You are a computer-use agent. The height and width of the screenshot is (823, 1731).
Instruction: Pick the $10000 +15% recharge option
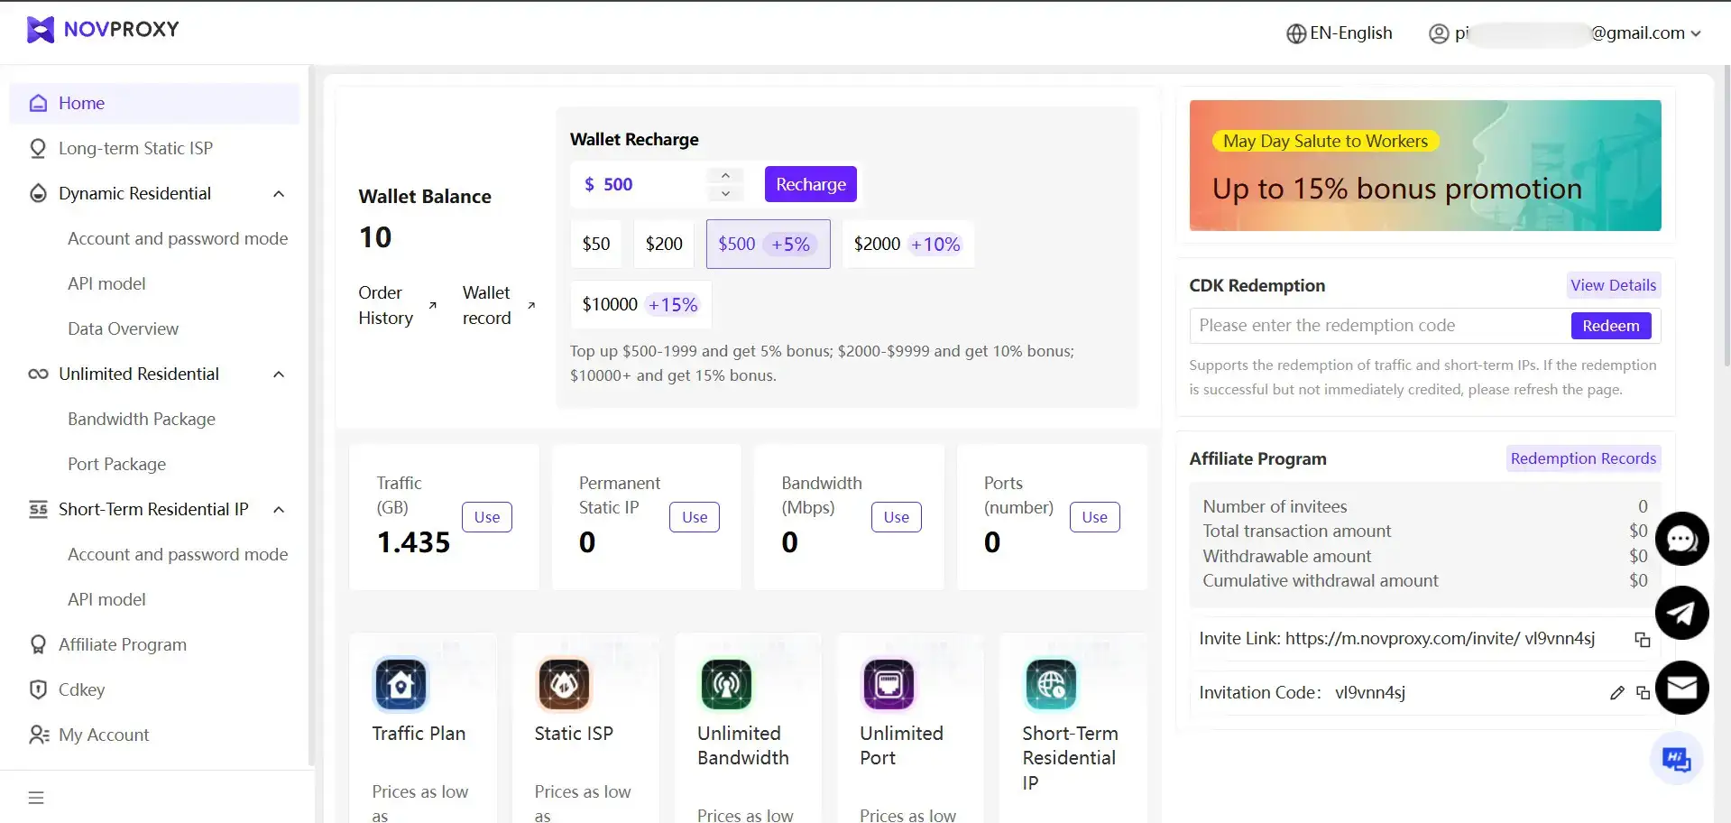pos(640,305)
